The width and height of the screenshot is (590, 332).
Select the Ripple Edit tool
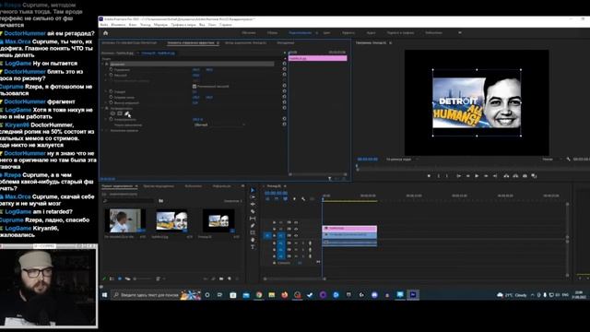pyautogui.click(x=253, y=205)
